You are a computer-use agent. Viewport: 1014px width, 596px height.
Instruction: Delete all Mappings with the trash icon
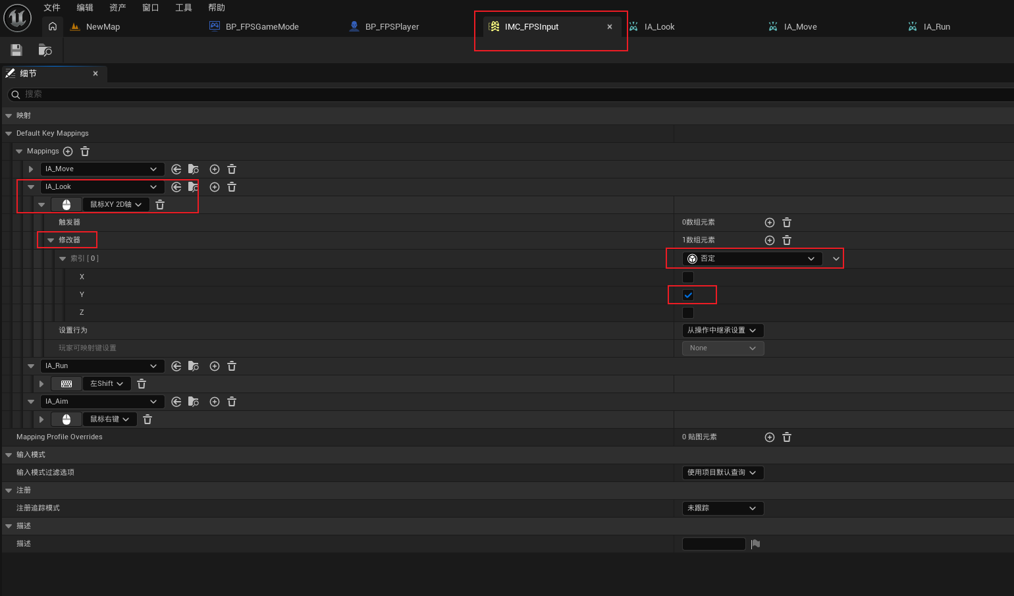[x=85, y=151]
